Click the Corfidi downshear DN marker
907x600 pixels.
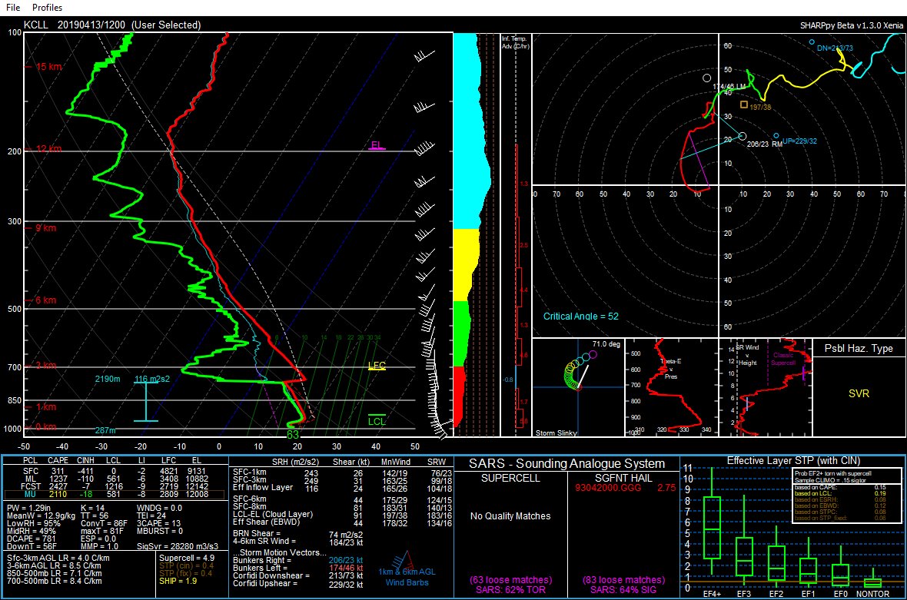tap(812, 42)
